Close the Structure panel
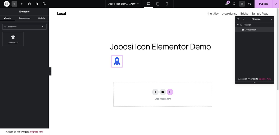The width and height of the screenshot is (279, 135). pos(271,19)
